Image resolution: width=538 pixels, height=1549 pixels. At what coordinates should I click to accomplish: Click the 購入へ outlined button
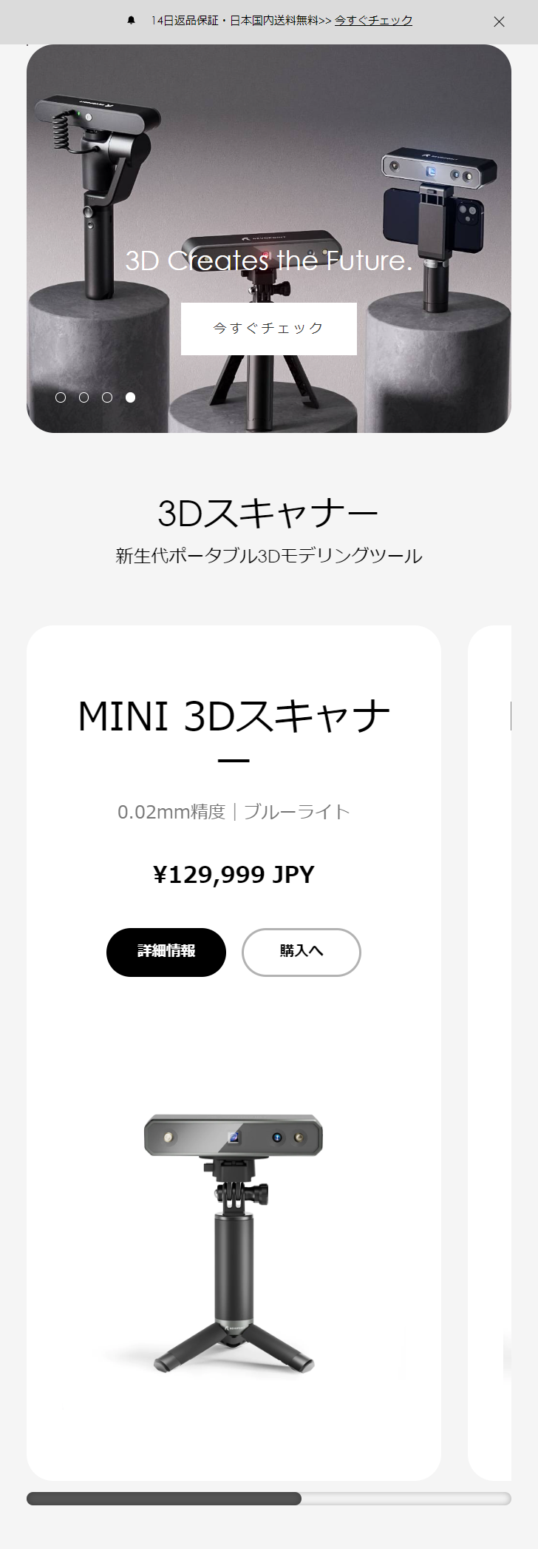pyautogui.click(x=302, y=952)
